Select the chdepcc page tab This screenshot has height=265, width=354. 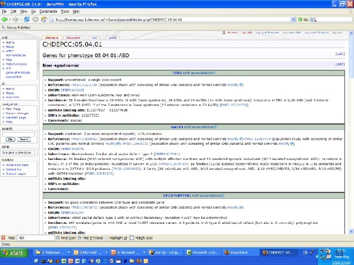[x=52, y=38]
